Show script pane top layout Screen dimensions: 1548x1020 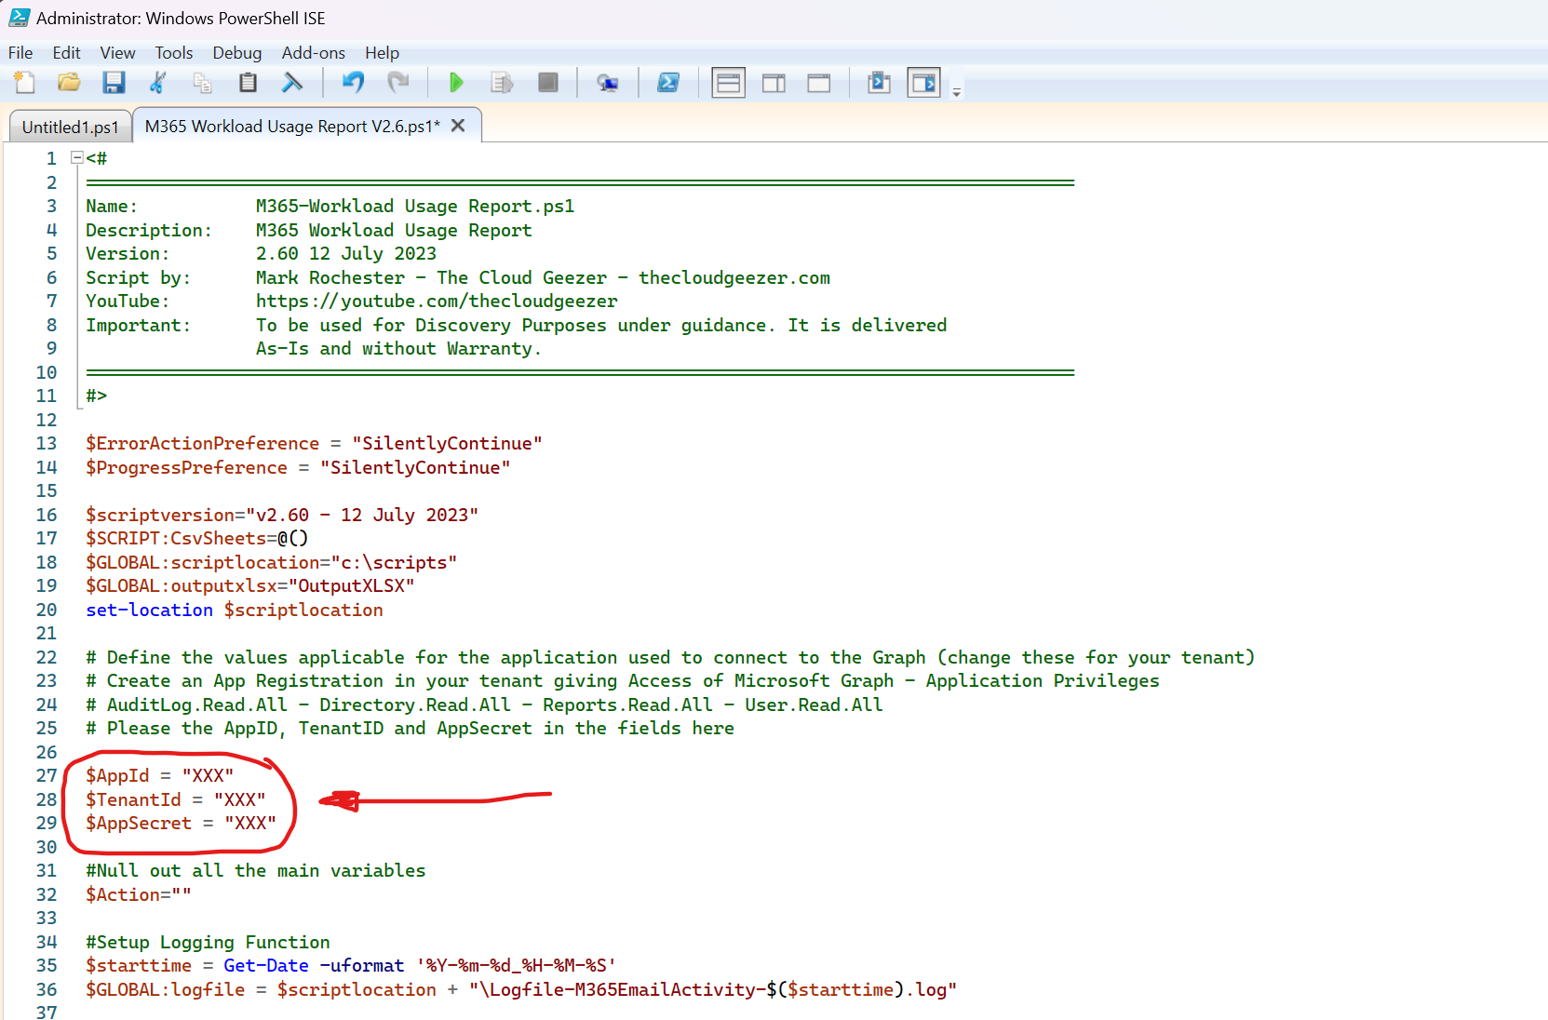point(728,83)
